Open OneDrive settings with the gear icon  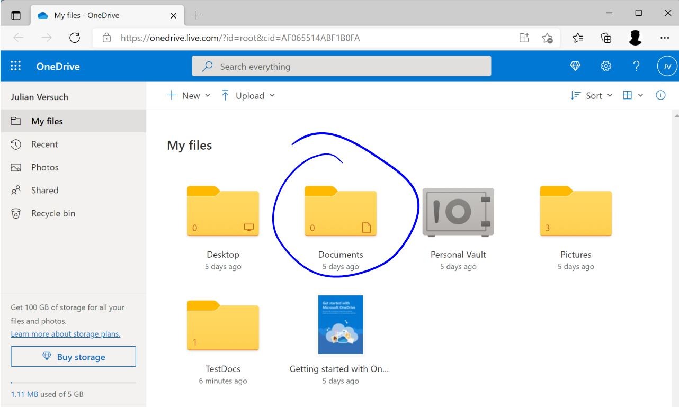pos(605,66)
